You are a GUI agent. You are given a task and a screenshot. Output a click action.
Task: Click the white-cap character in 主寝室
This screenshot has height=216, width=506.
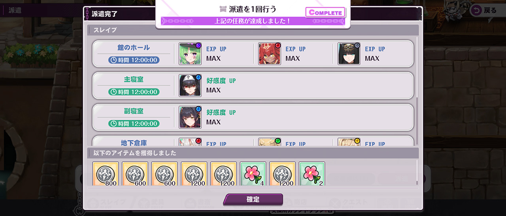(190, 86)
